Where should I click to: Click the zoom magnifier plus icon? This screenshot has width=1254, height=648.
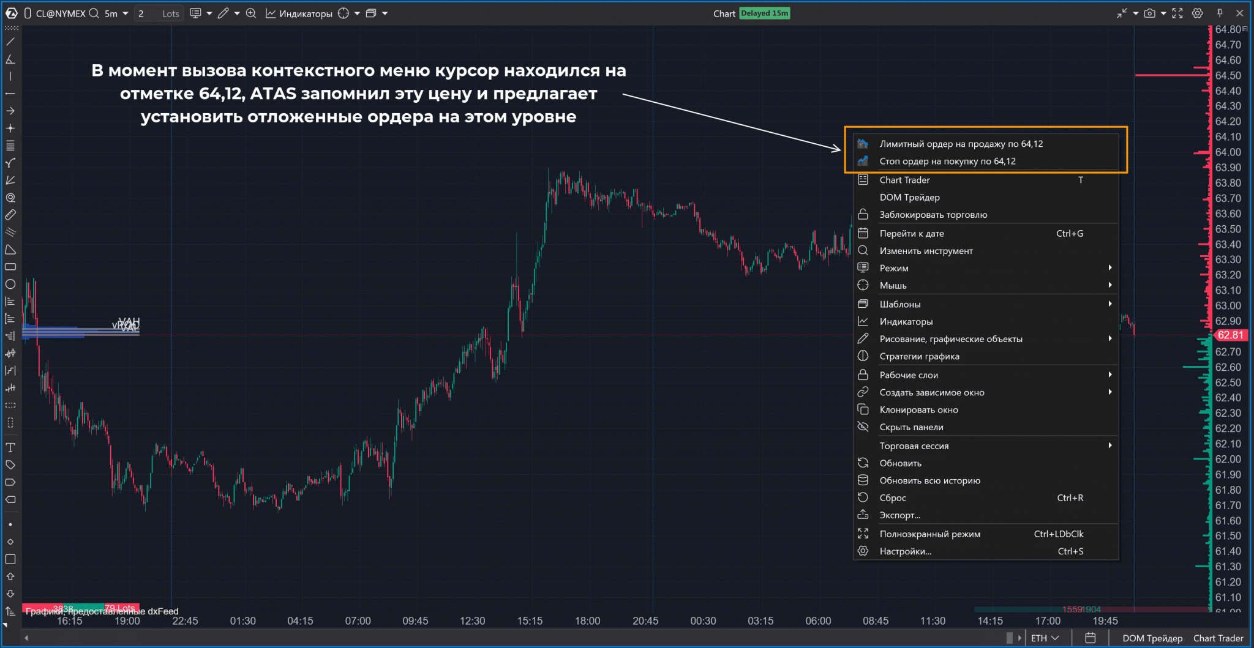pos(251,13)
